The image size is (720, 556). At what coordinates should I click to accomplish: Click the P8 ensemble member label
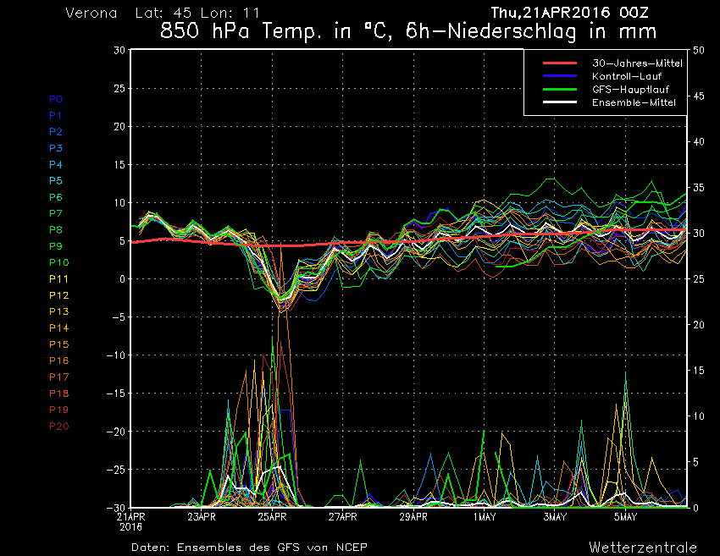click(56, 230)
